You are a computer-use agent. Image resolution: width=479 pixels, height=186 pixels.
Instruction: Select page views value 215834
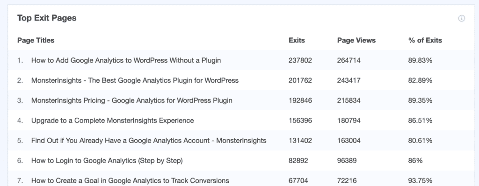click(x=349, y=100)
